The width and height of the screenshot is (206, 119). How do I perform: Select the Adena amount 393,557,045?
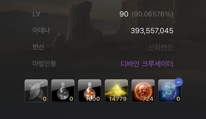pyautogui.click(x=152, y=31)
